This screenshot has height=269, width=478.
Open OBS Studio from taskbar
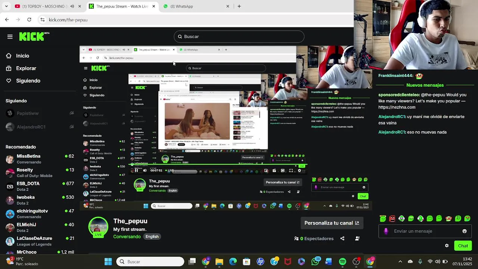pyautogui.click(x=356, y=262)
